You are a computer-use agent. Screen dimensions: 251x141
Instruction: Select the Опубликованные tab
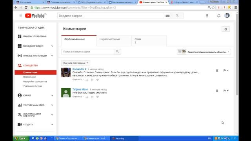click(79, 41)
